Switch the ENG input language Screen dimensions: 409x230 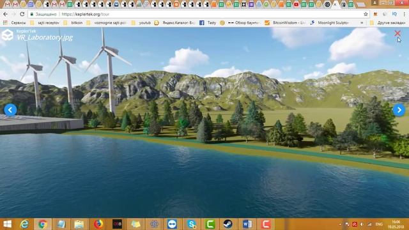379,224
